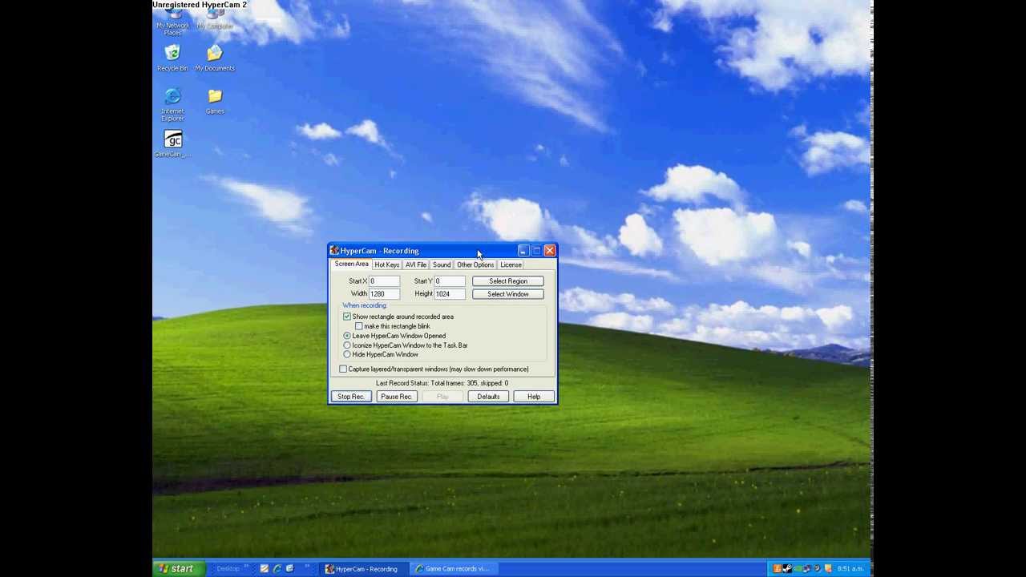Enable Capture layered/transparent windows checkbox
1026x577 pixels.
coord(343,369)
